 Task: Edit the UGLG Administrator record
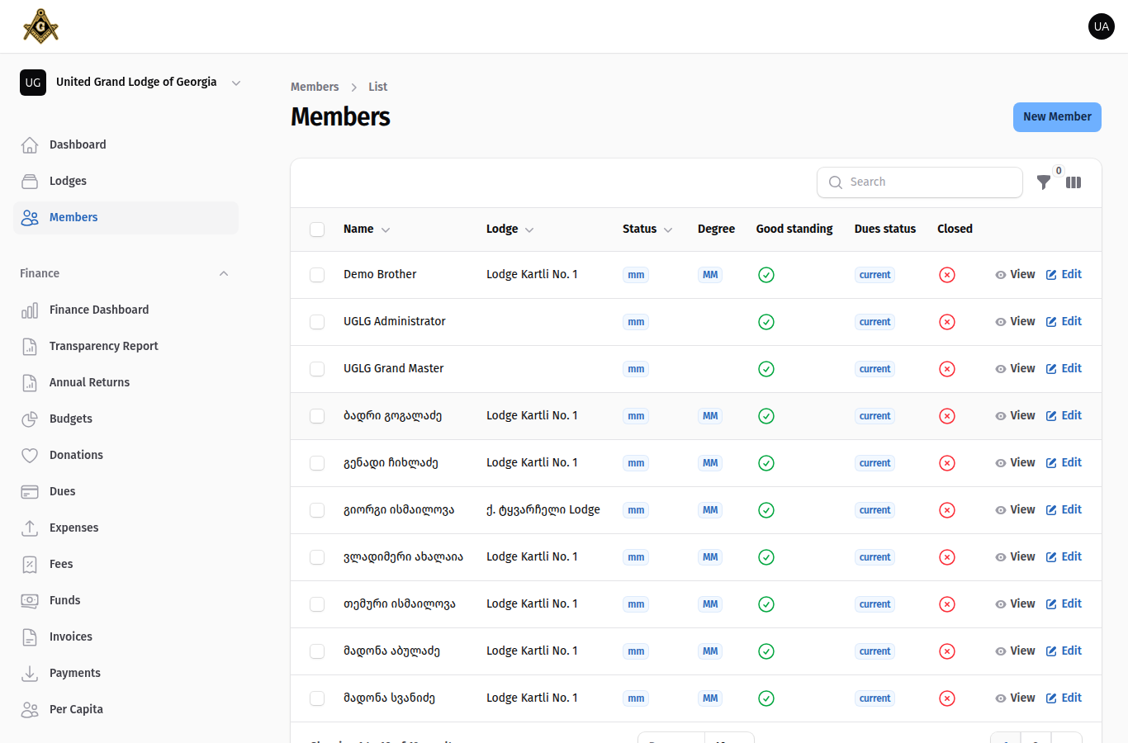[x=1064, y=322]
